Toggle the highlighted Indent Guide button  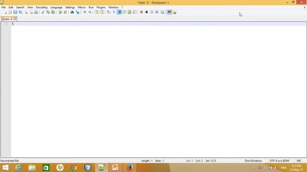point(119,12)
